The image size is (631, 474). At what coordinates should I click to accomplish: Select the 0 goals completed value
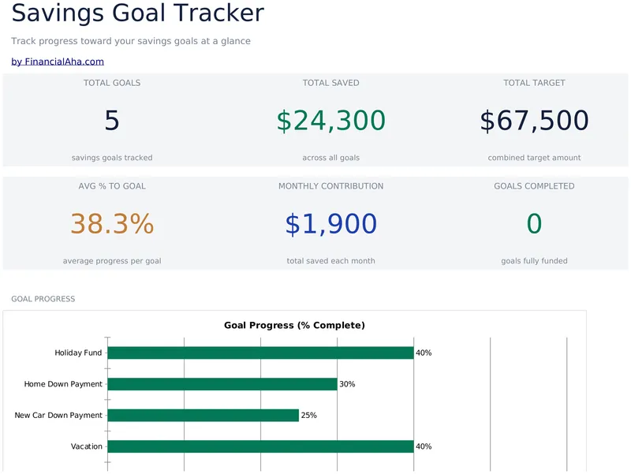pyautogui.click(x=534, y=224)
